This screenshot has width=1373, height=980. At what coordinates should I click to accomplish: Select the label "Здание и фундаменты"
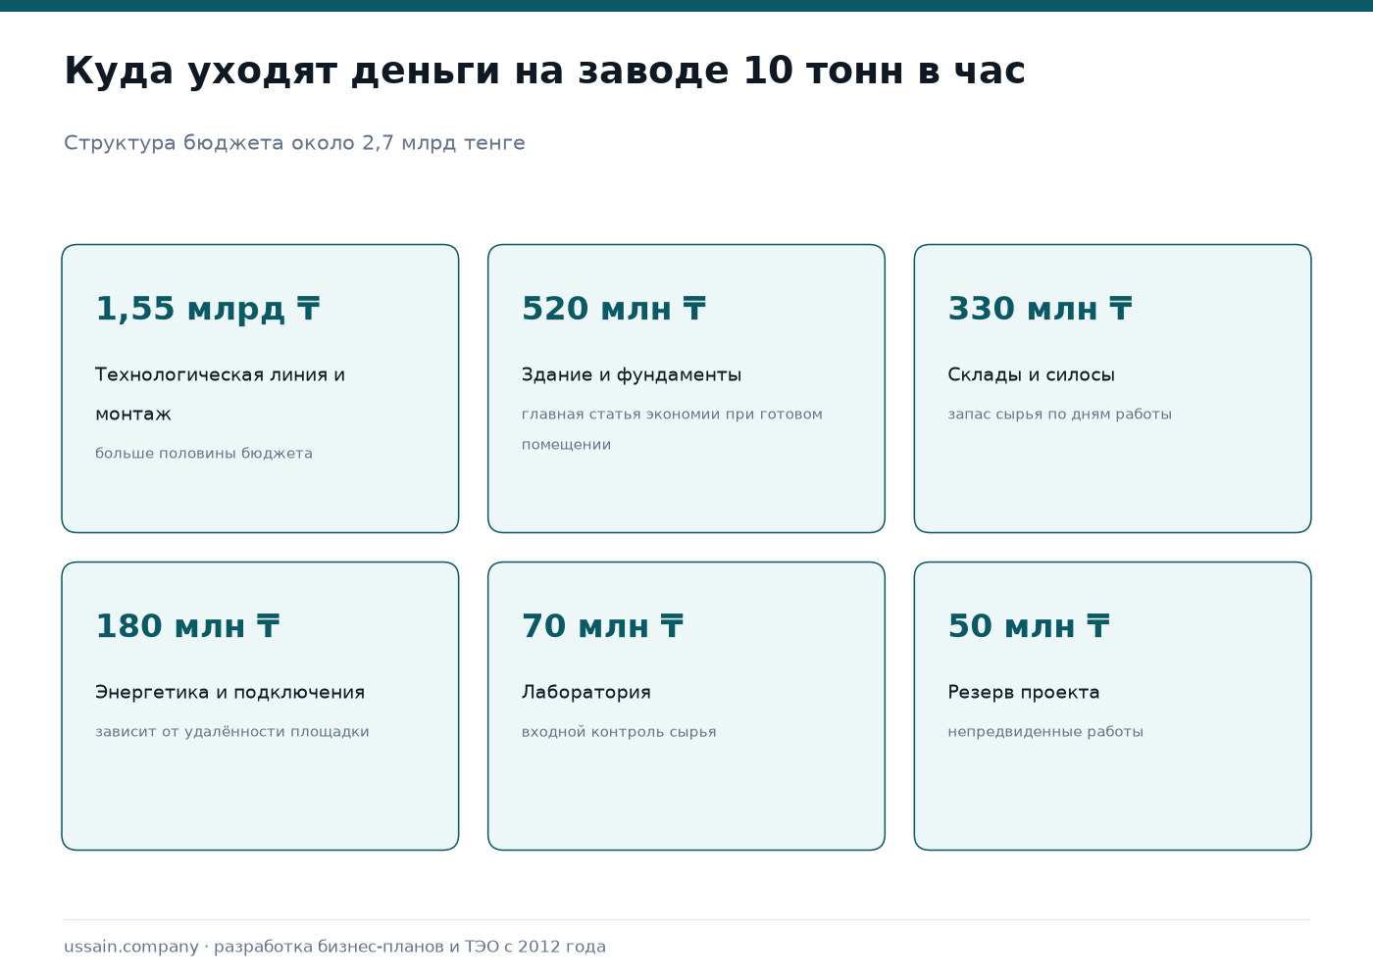point(632,374)
